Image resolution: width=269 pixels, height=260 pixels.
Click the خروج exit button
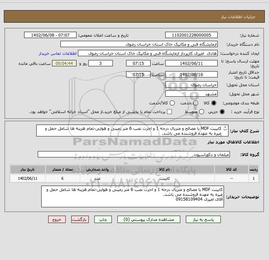(57, 220)
